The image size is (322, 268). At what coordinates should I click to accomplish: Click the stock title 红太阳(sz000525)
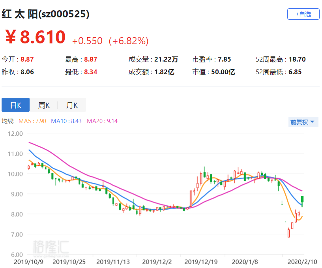[45, 14]
